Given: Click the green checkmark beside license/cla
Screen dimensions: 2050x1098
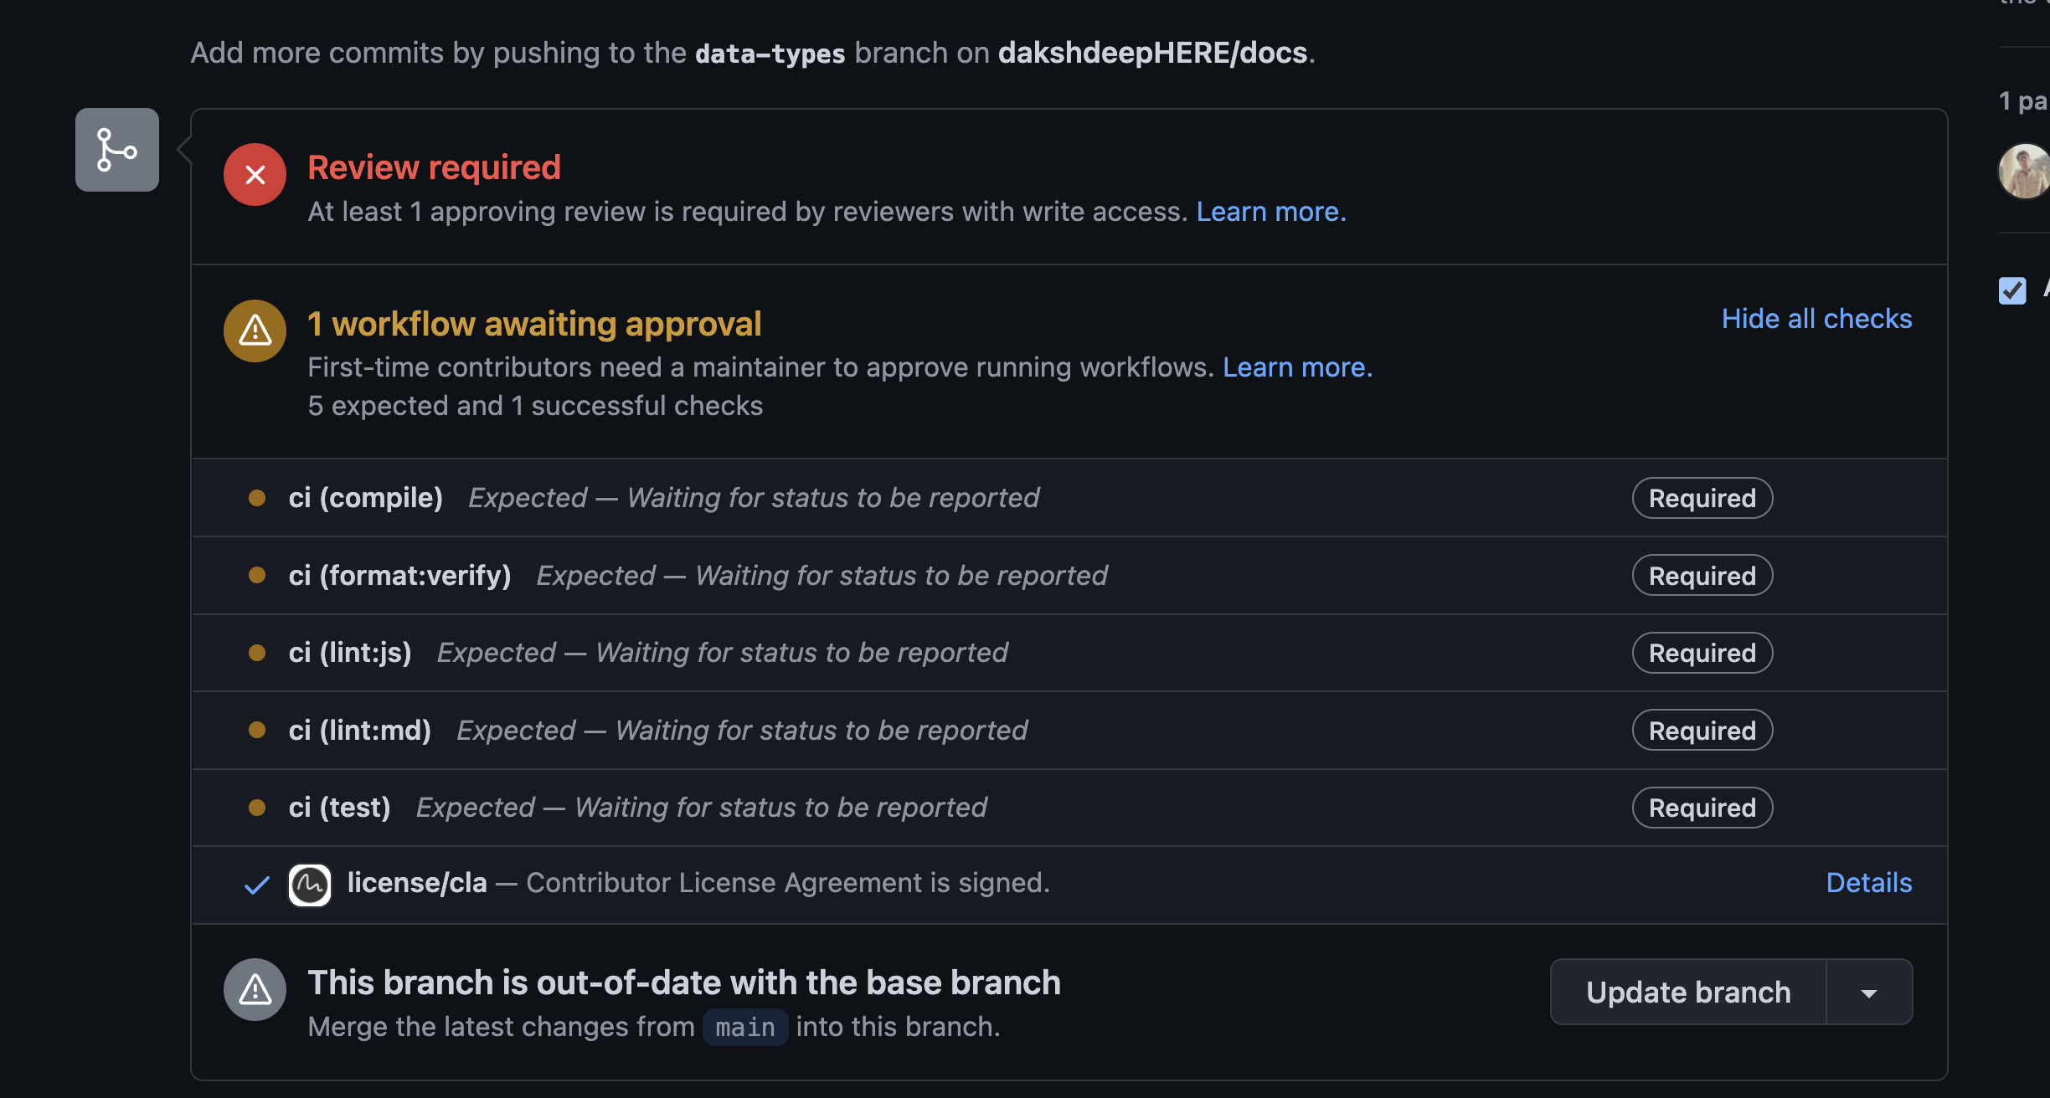Looking at the screenshot, I should [255, 885].
